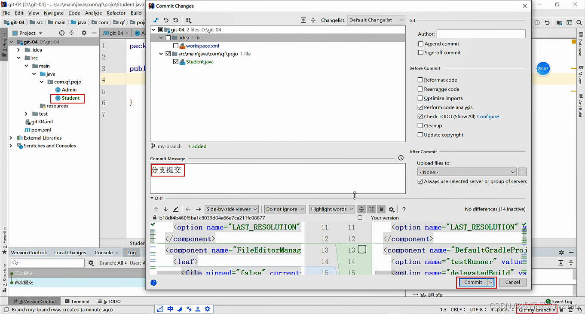This screenshot has height=314, width=585.
Task: Switch to the Console tab
Action: [x=104, y=253]
